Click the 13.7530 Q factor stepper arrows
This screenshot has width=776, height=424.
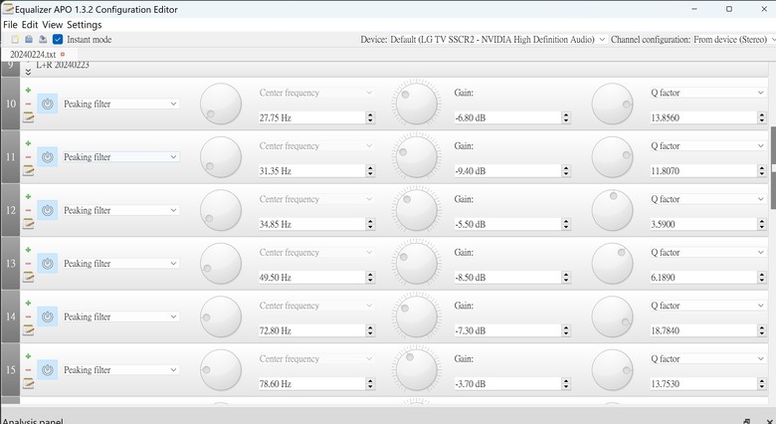[x=762, y=383]
